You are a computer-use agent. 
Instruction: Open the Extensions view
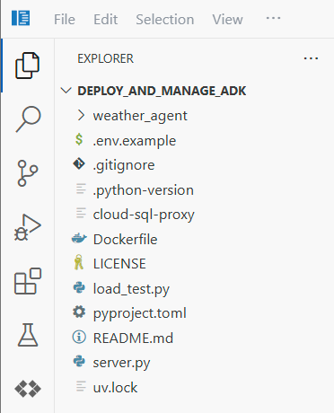pyautogui.click(x=28, y=281)
